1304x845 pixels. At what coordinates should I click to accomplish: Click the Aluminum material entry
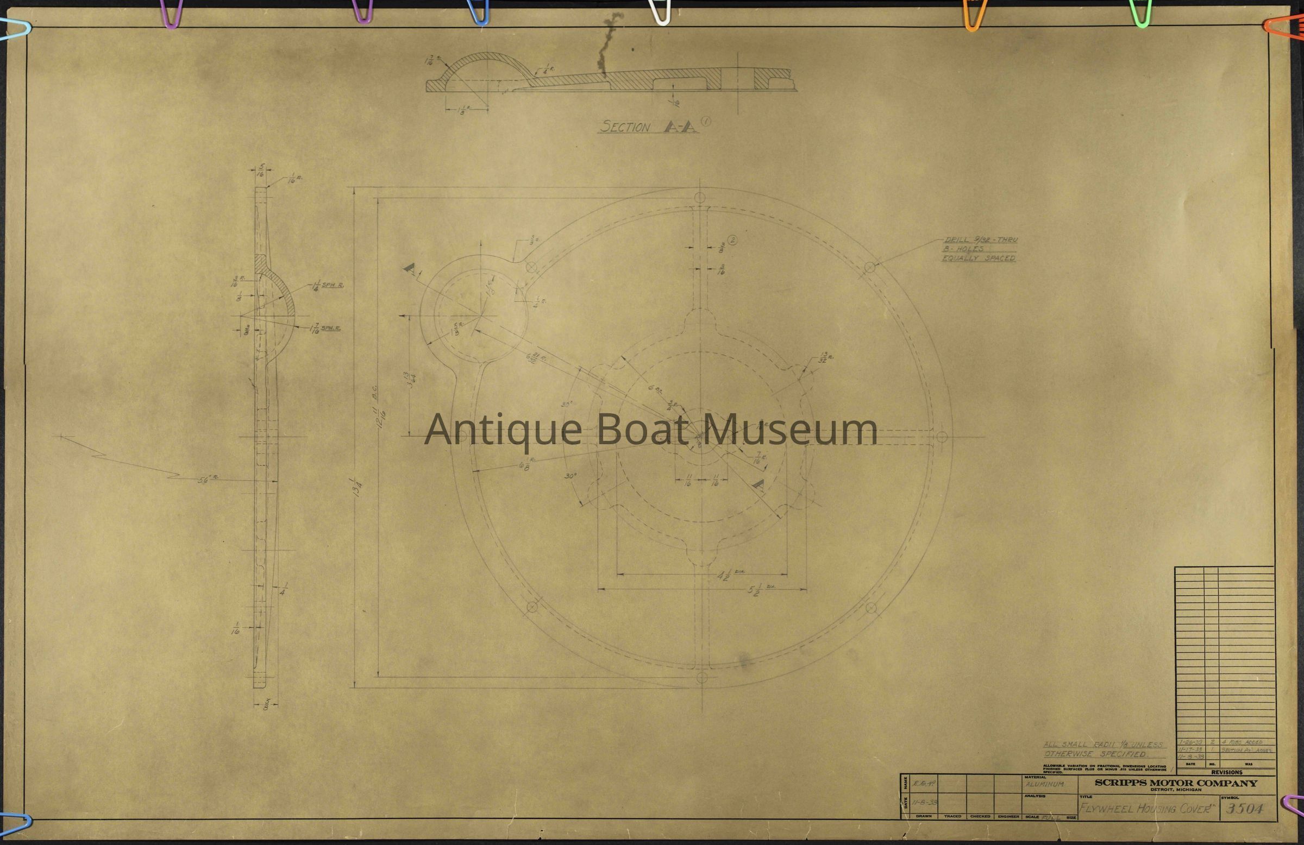pos(1044,784)
